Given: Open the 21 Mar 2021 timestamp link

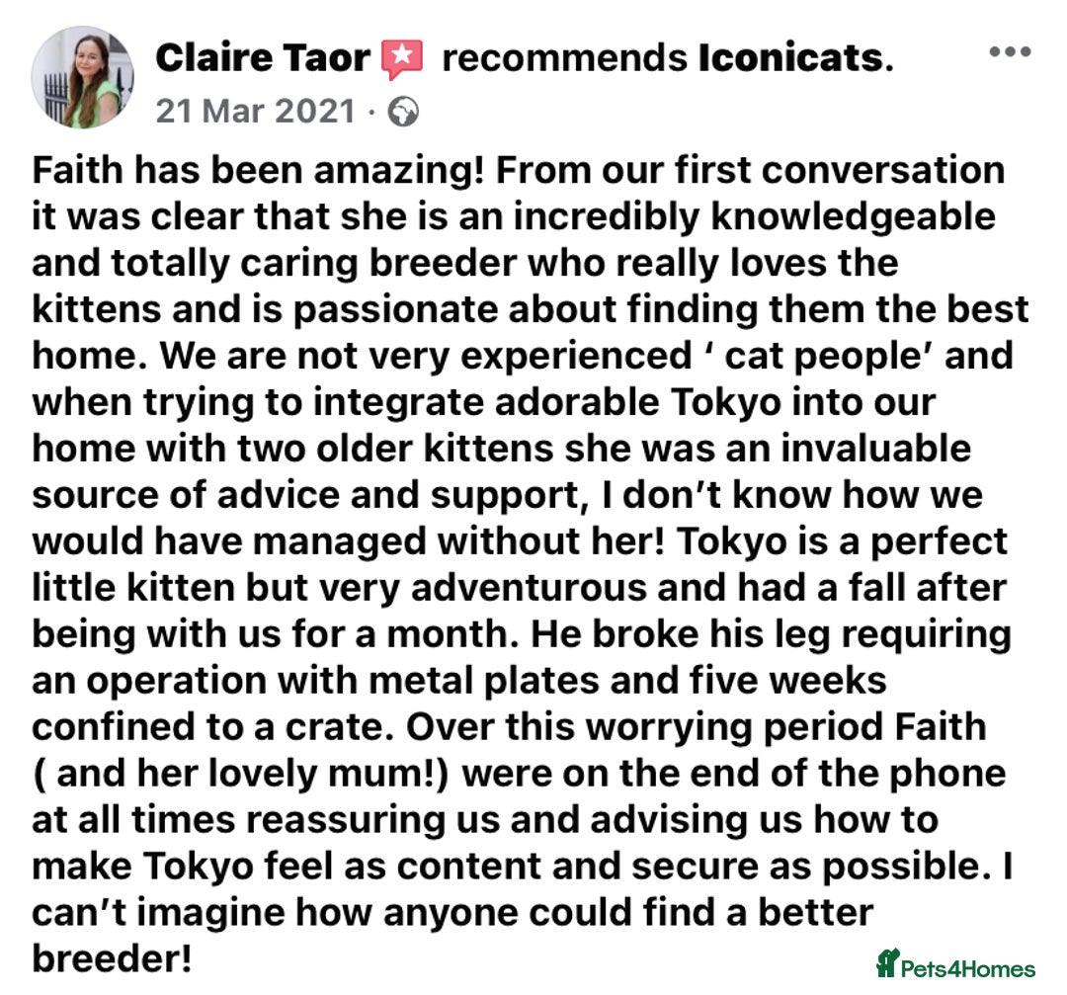Looking at the screenshot, I should point(255,112).
